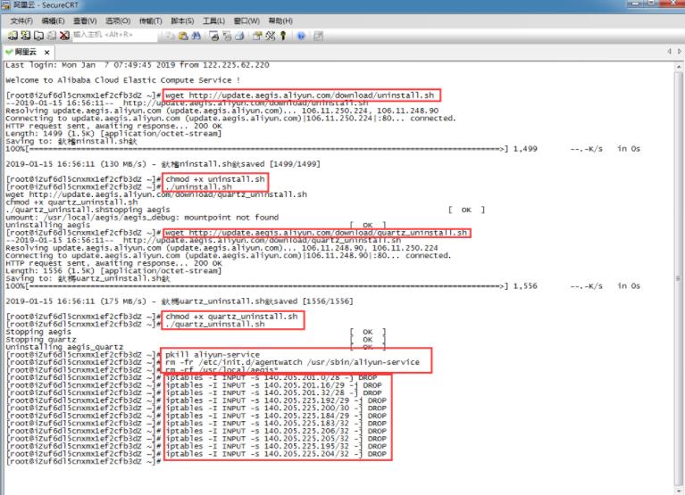Open Global Options tools icon
This screenshot has width=685, height=495.
[x=271, y=36]
